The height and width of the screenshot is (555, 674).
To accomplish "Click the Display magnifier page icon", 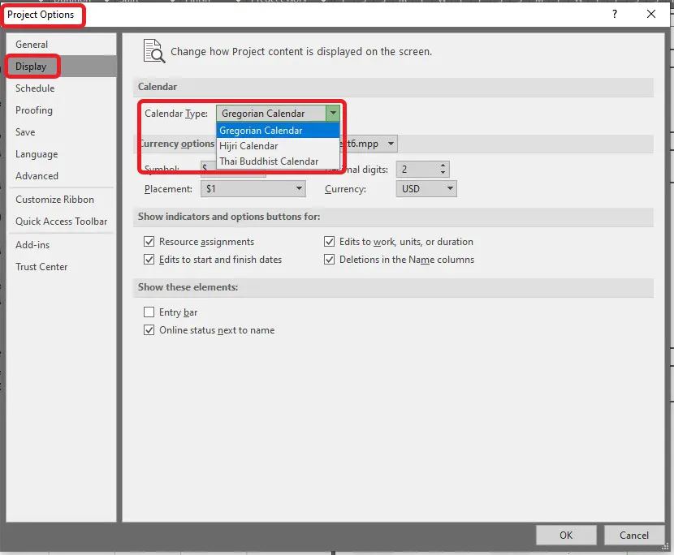I will click(x=153, y=50).
